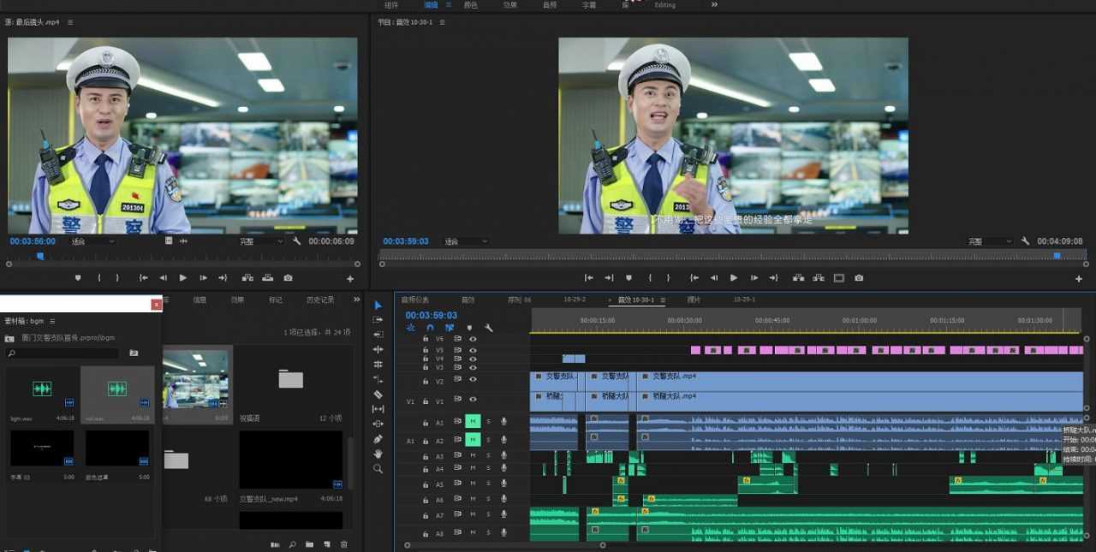Screen dimensions: 1096x552
Task: Activate the Zoom tool magnifier
Action: point(378,469)
